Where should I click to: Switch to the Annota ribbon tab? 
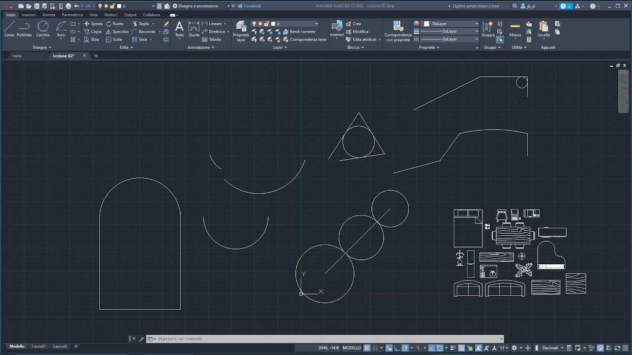pos(49,15)
